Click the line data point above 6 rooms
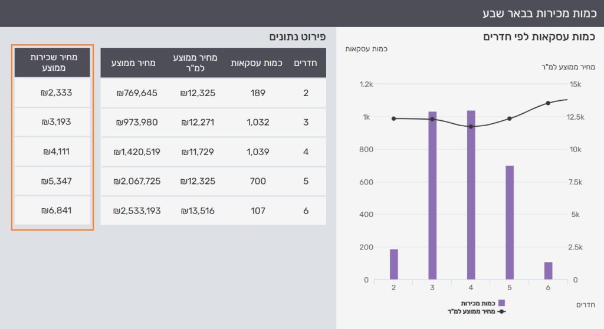 click(548, 103)
